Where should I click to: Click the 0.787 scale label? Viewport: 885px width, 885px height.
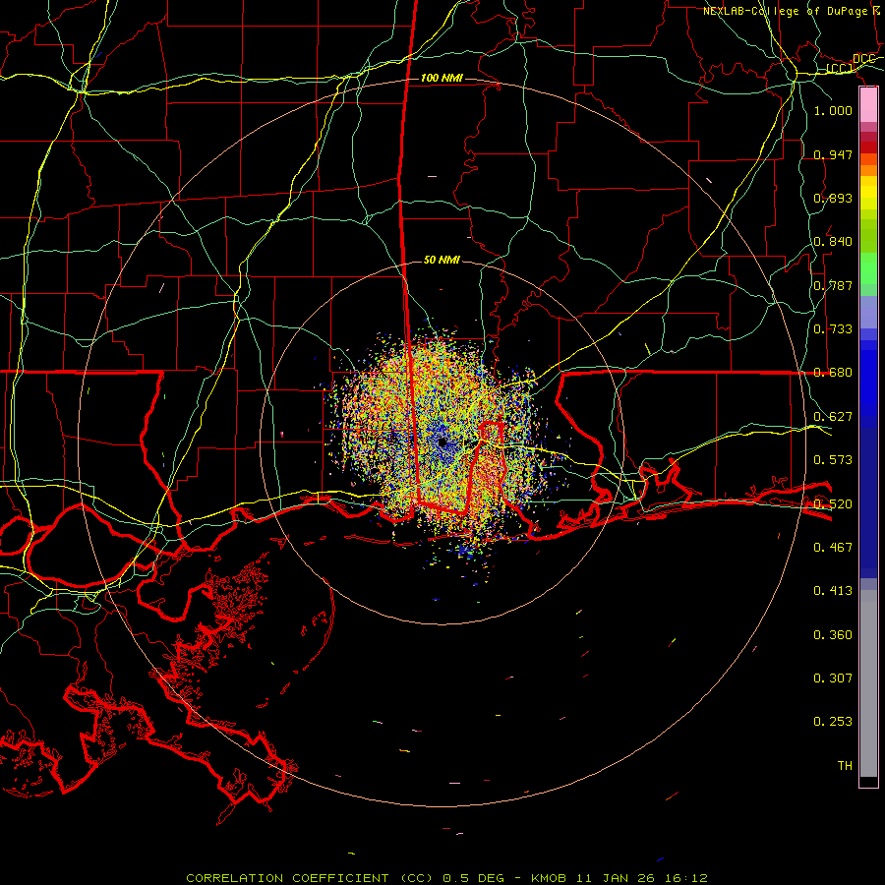point(833,285)
